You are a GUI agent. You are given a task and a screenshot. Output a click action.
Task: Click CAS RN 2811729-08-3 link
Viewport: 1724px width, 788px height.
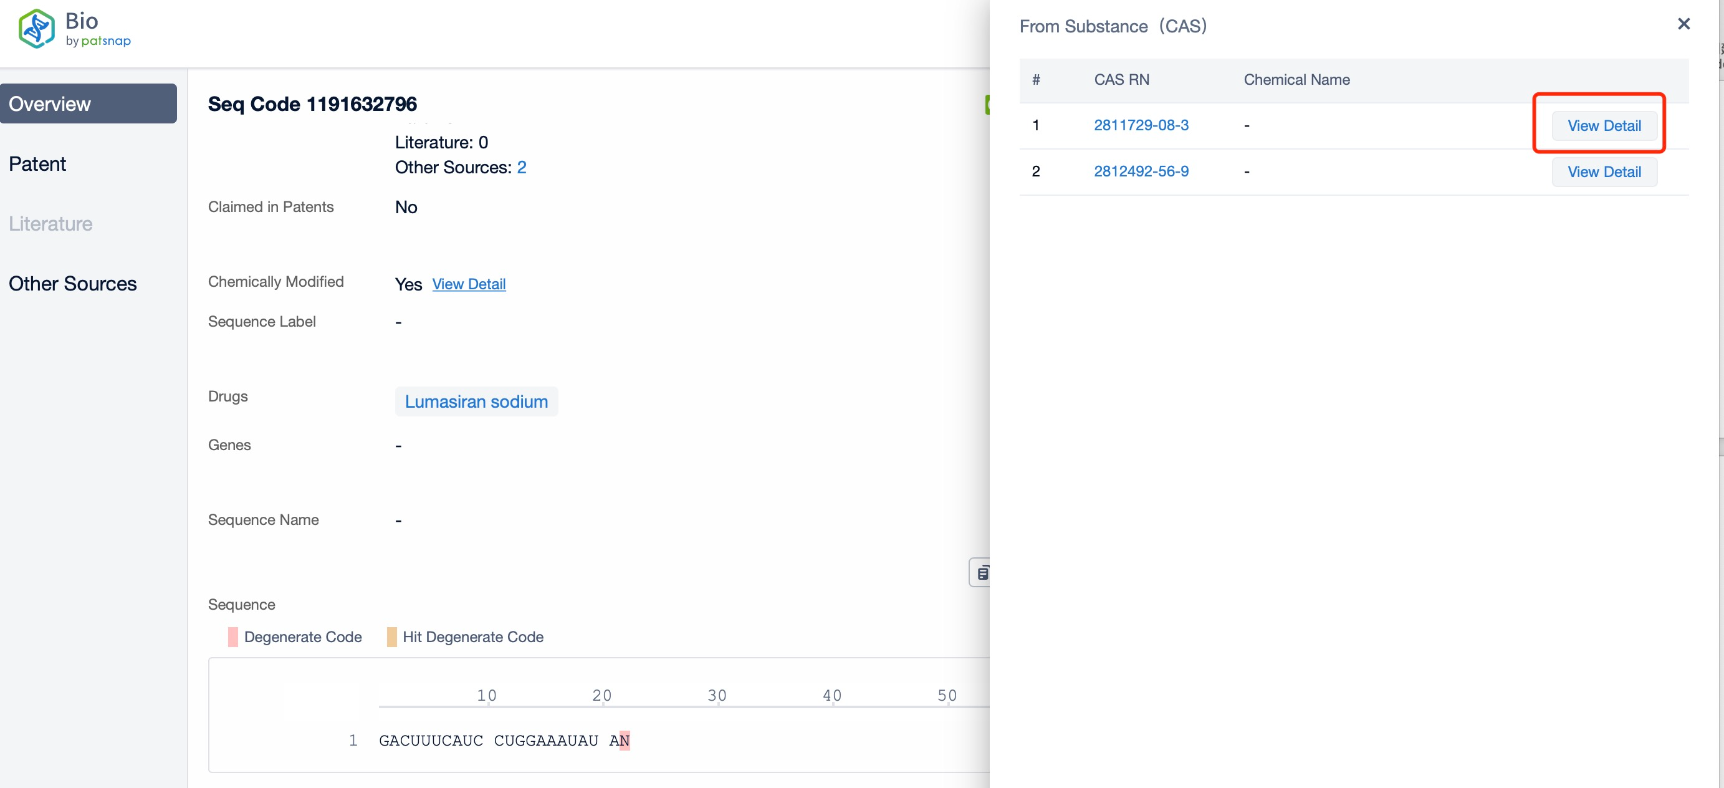click(x=1142, y=124)
